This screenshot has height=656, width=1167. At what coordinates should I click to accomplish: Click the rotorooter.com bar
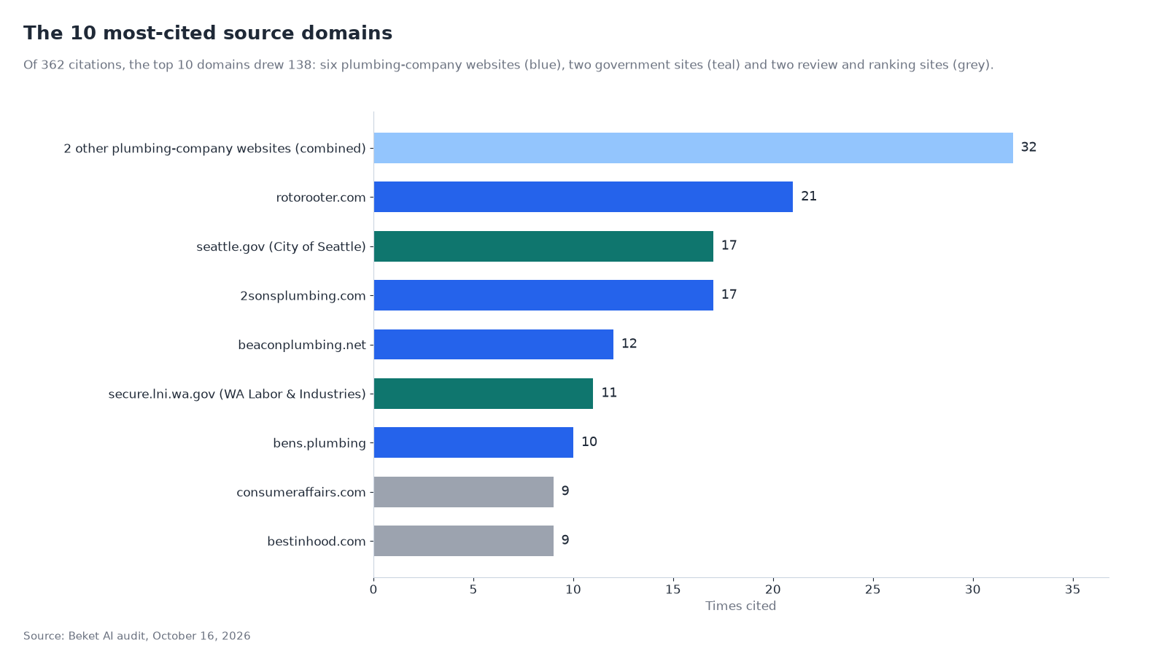583,197
